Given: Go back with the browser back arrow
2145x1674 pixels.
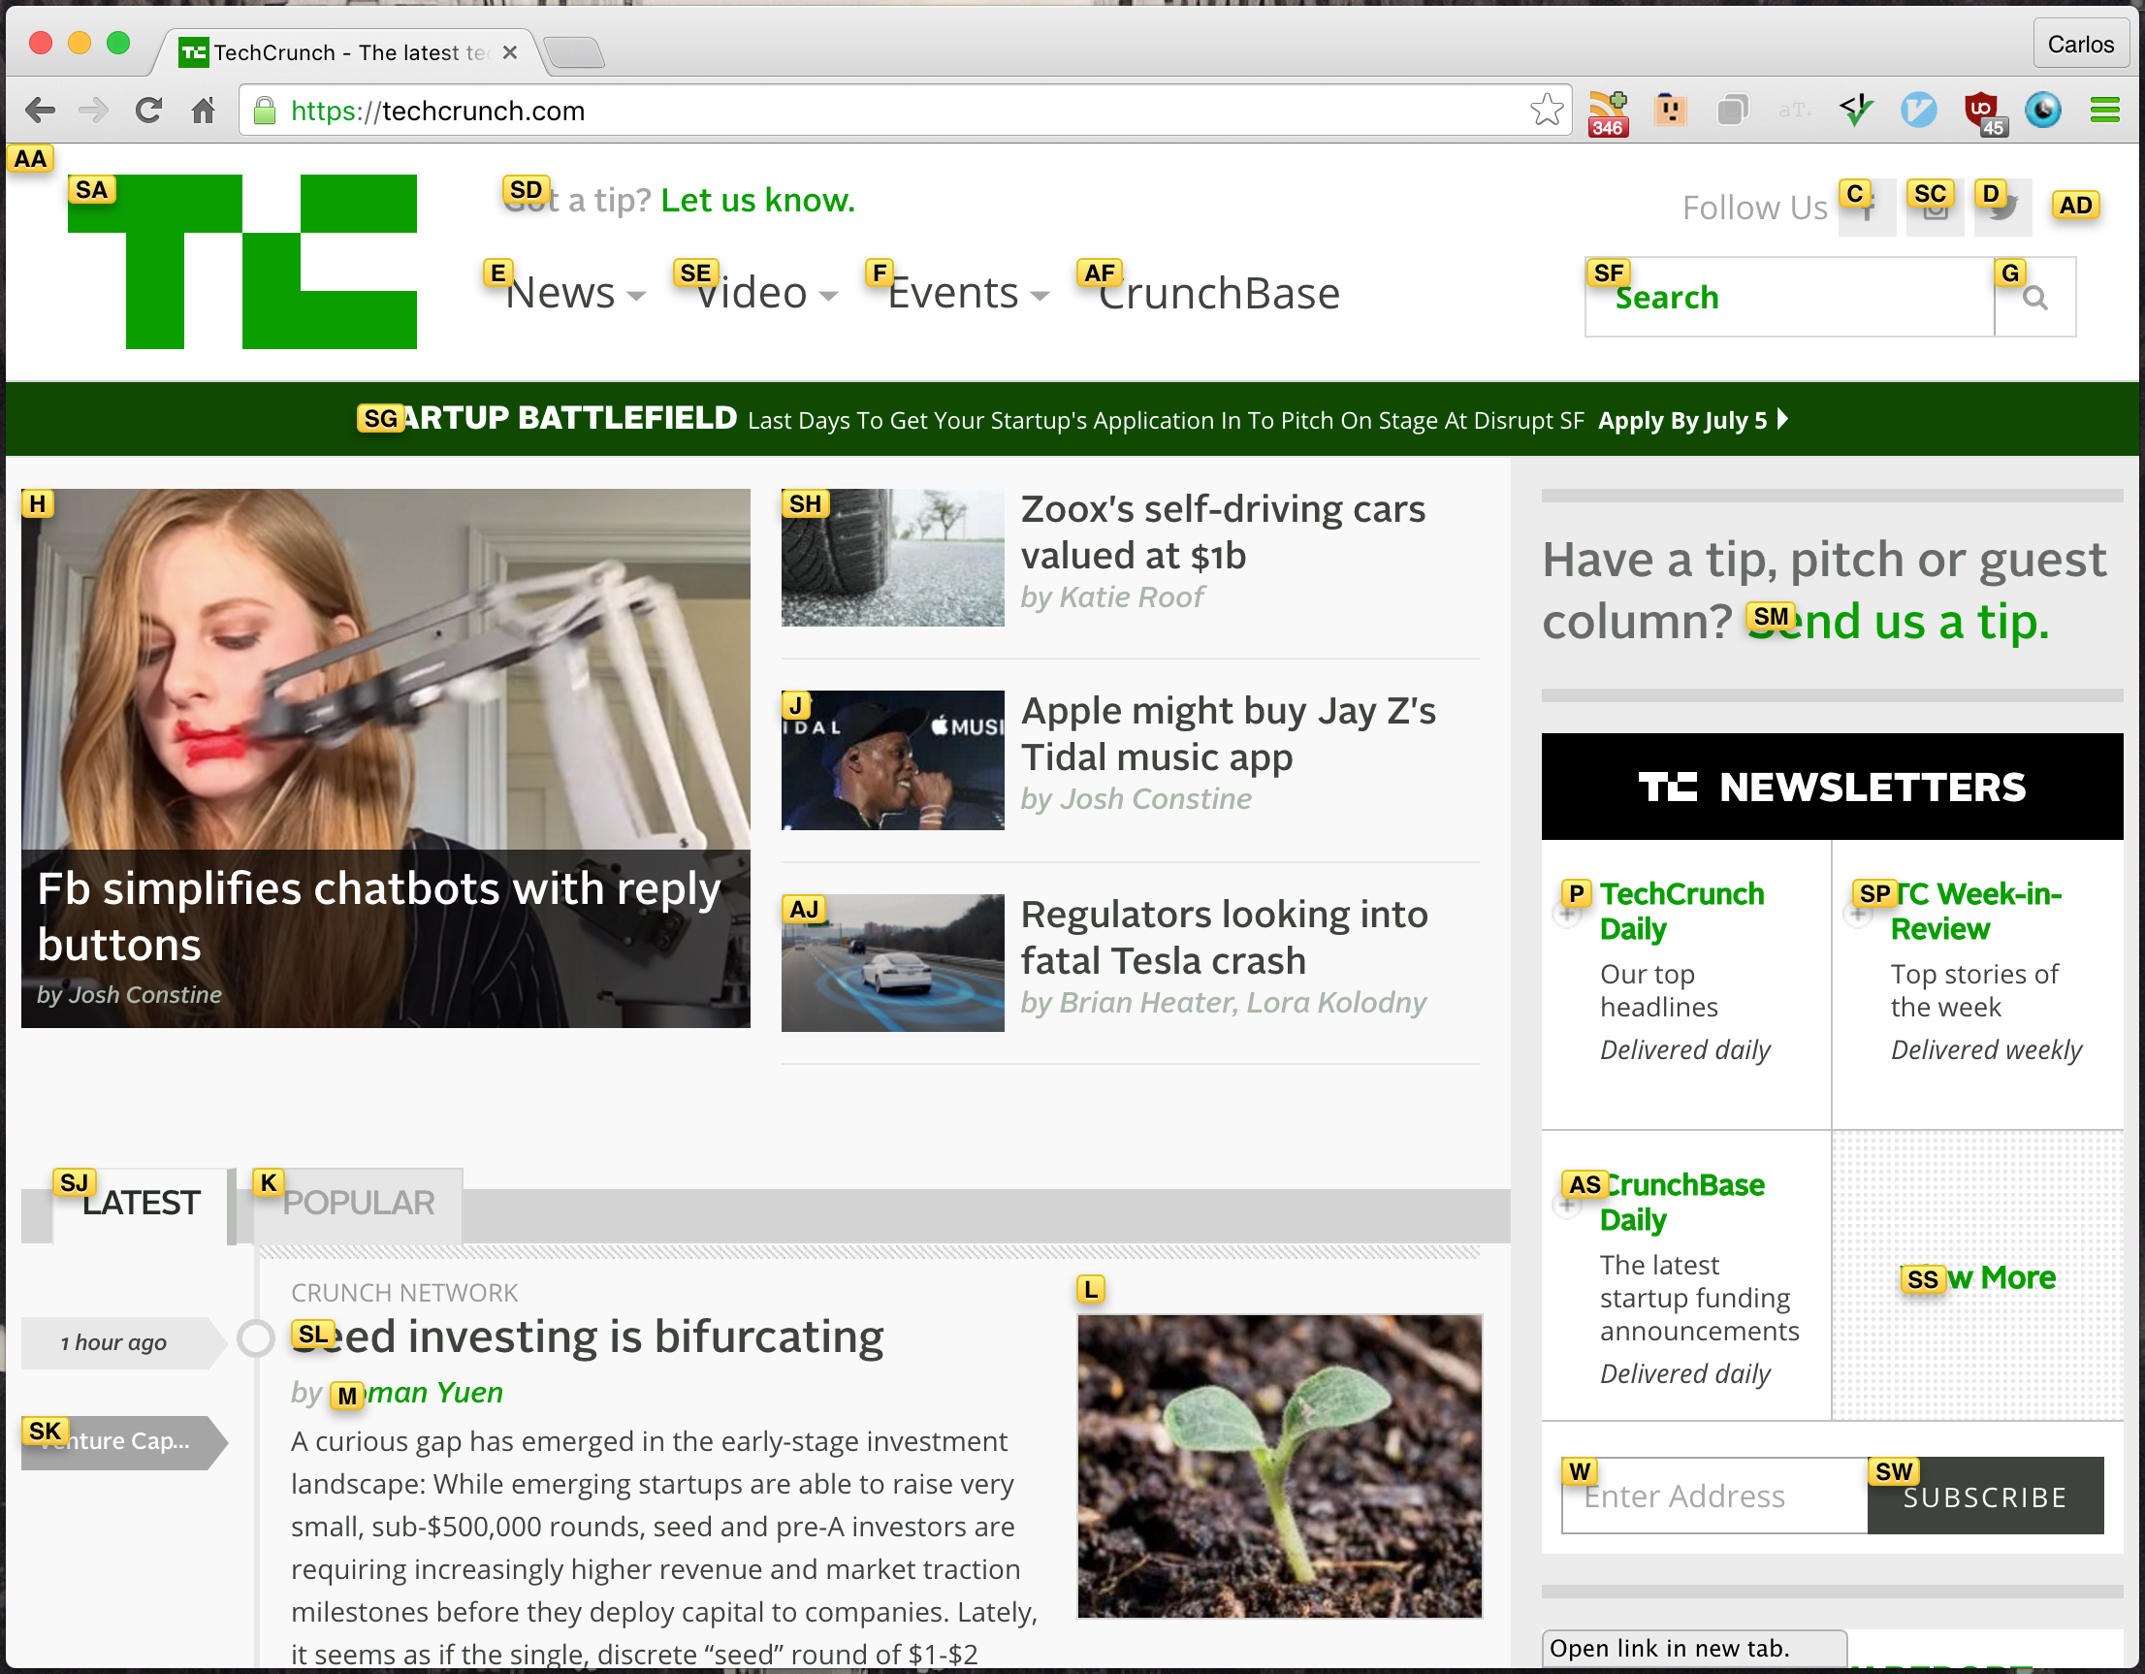Looking at the screenshot, I should [41, 110].
